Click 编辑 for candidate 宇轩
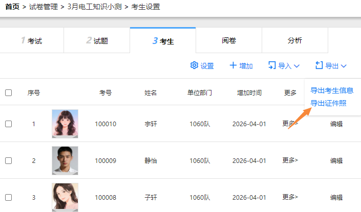This screenshot has height=212, width=361. (x=336, y=124)
